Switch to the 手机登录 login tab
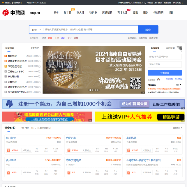Screen dimensions: 187x187 pyautogui.click(x=170, y=48)
